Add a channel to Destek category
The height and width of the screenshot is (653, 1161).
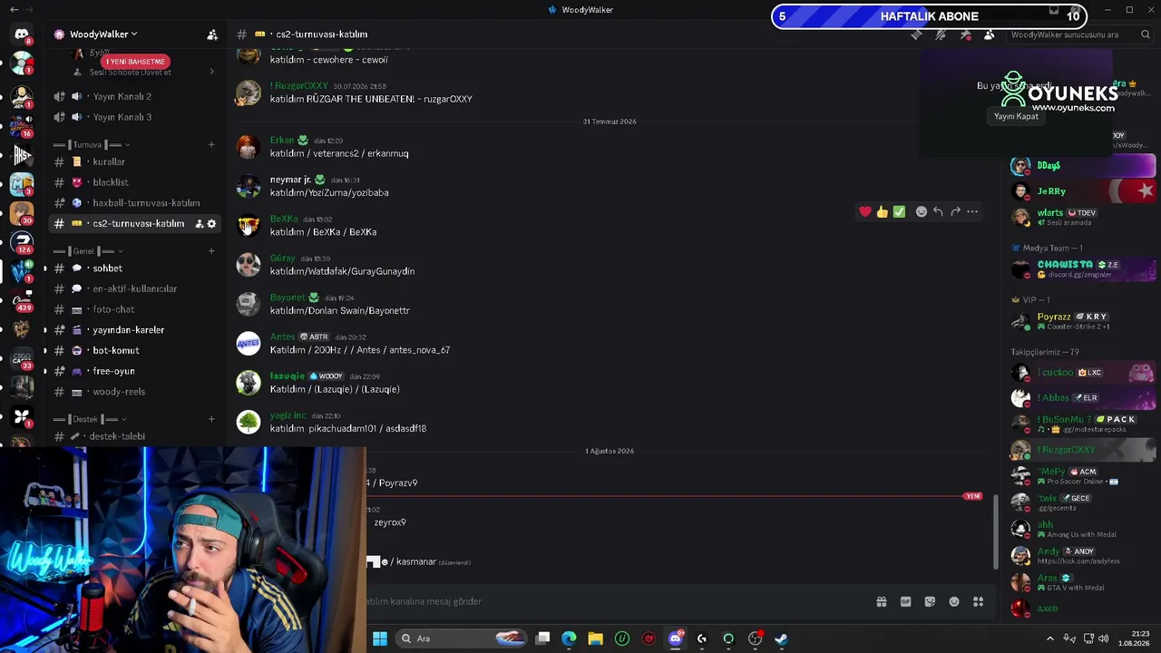(211, 419)
